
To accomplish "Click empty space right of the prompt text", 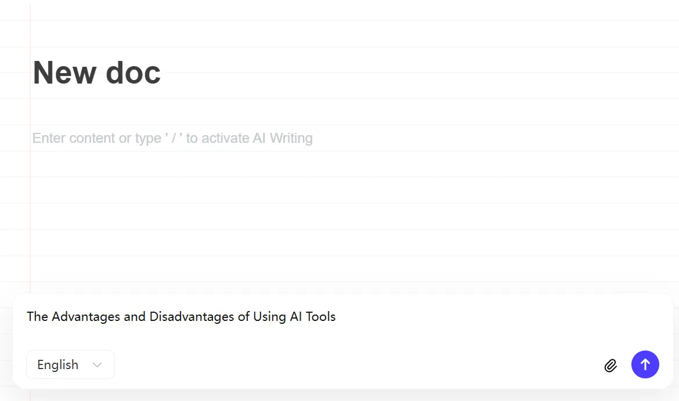I will point(493,317).
